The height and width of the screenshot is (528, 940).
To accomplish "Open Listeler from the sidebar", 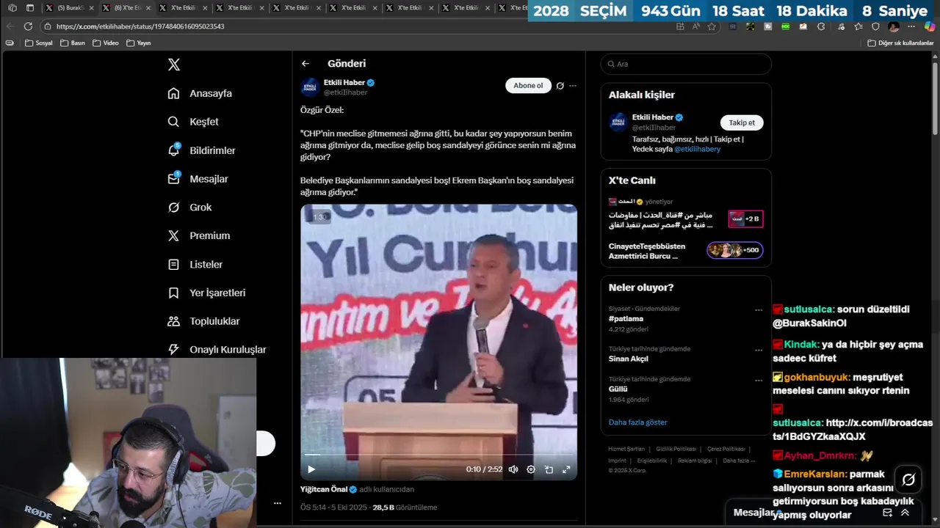I will pyautogui.click(x=195, y=264).
